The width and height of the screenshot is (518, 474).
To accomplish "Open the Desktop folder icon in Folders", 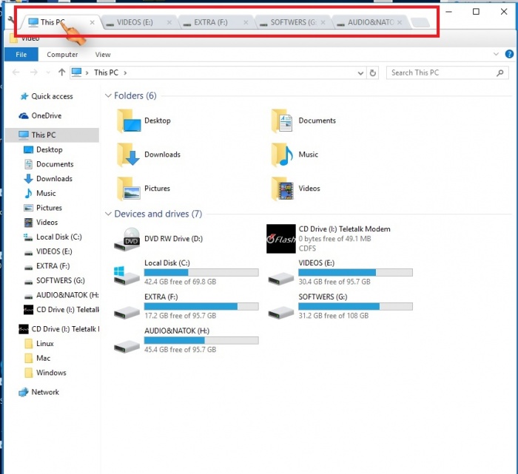I will coord(129,121).
